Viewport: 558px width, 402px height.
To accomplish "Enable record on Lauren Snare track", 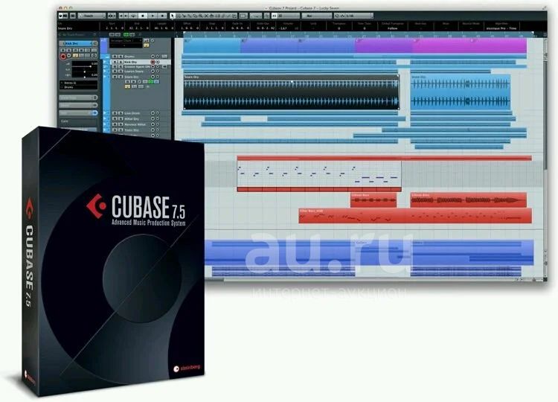I will (153, 71).
